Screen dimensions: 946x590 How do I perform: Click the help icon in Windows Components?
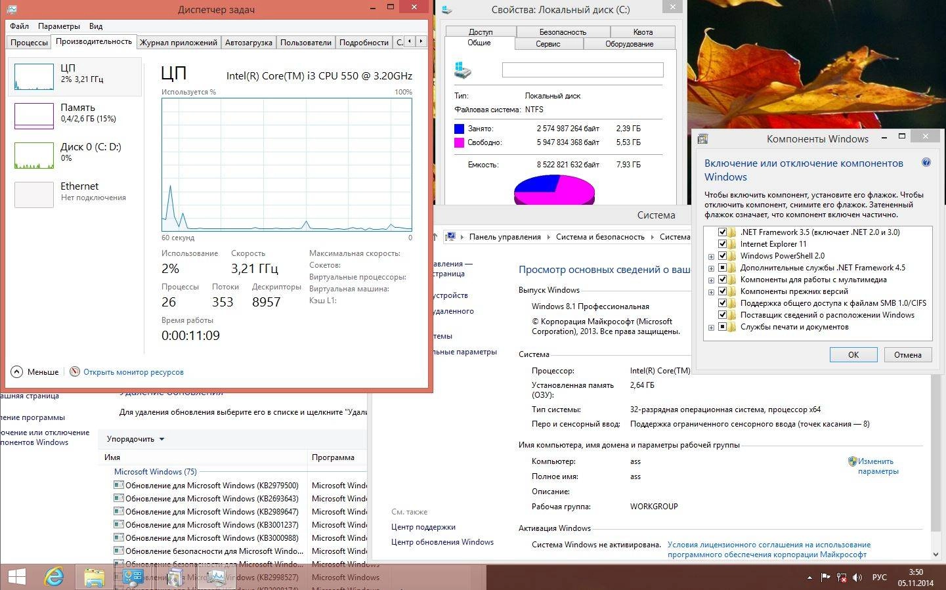[x=926, y=163]
